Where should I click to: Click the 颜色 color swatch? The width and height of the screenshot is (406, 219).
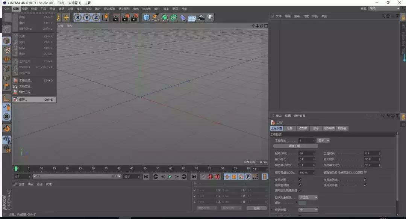303,203
